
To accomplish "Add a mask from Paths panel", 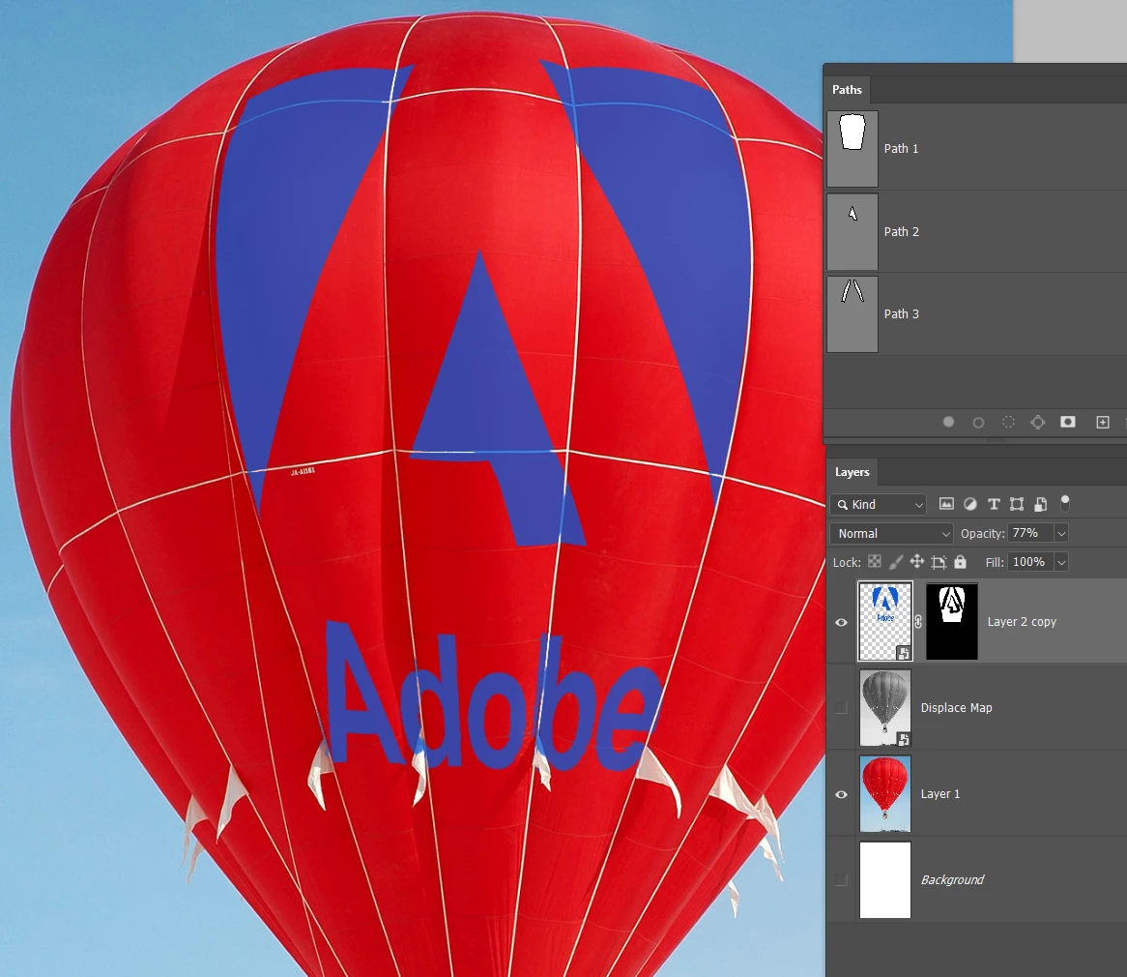I will [1068, 423].
